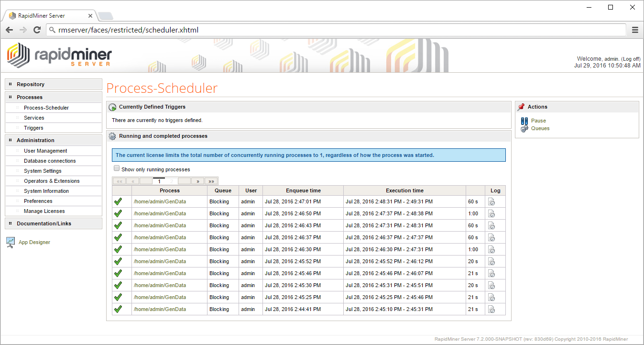Open log icon for the 2:44:41 PM process

click(x=491, y=310)
